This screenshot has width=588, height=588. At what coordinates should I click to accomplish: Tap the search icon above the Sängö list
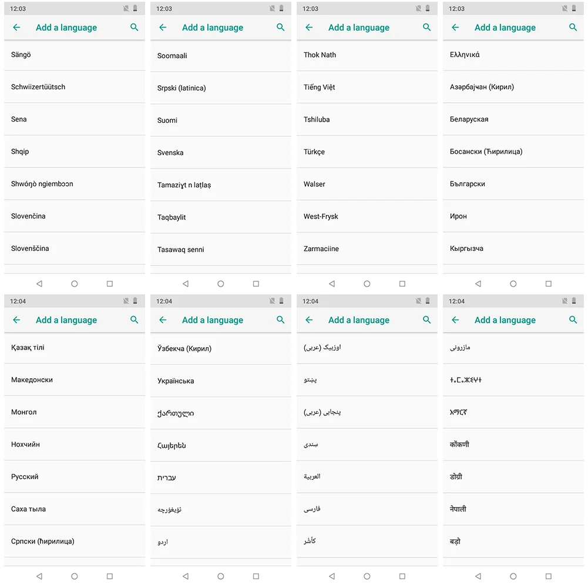135,28
